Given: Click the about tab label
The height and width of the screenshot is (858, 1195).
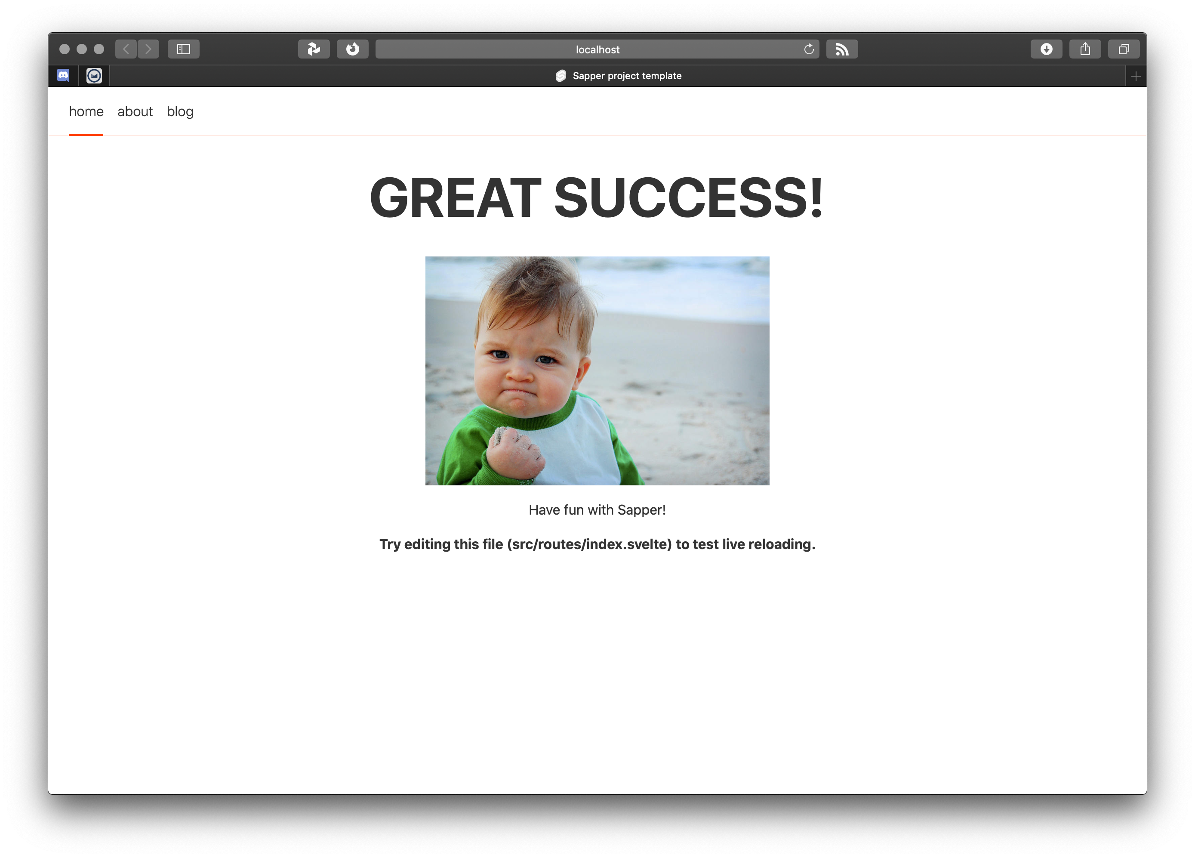Looking at the screenshot, I should click(135, 111).
